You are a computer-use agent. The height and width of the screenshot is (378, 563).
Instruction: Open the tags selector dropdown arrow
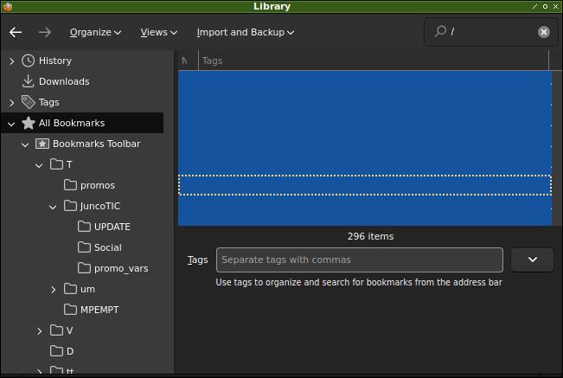[532, 259]
